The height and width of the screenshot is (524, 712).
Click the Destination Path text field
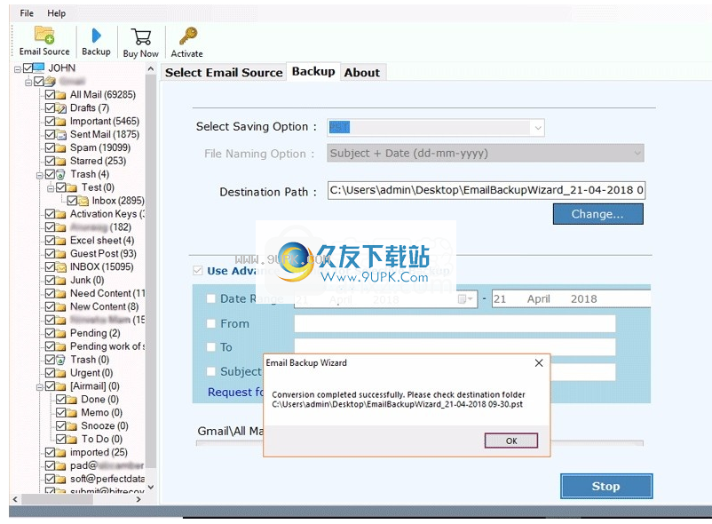[x=487, y=190]
